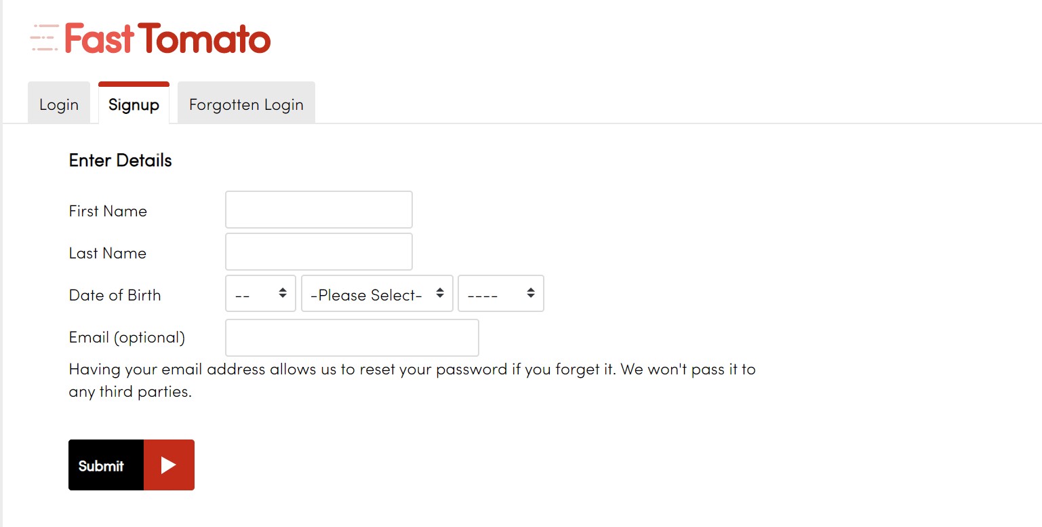This screenshot has height=527, width=1042.
Task: Click the month selector's up-down arrows
Action: click(440, 294)
